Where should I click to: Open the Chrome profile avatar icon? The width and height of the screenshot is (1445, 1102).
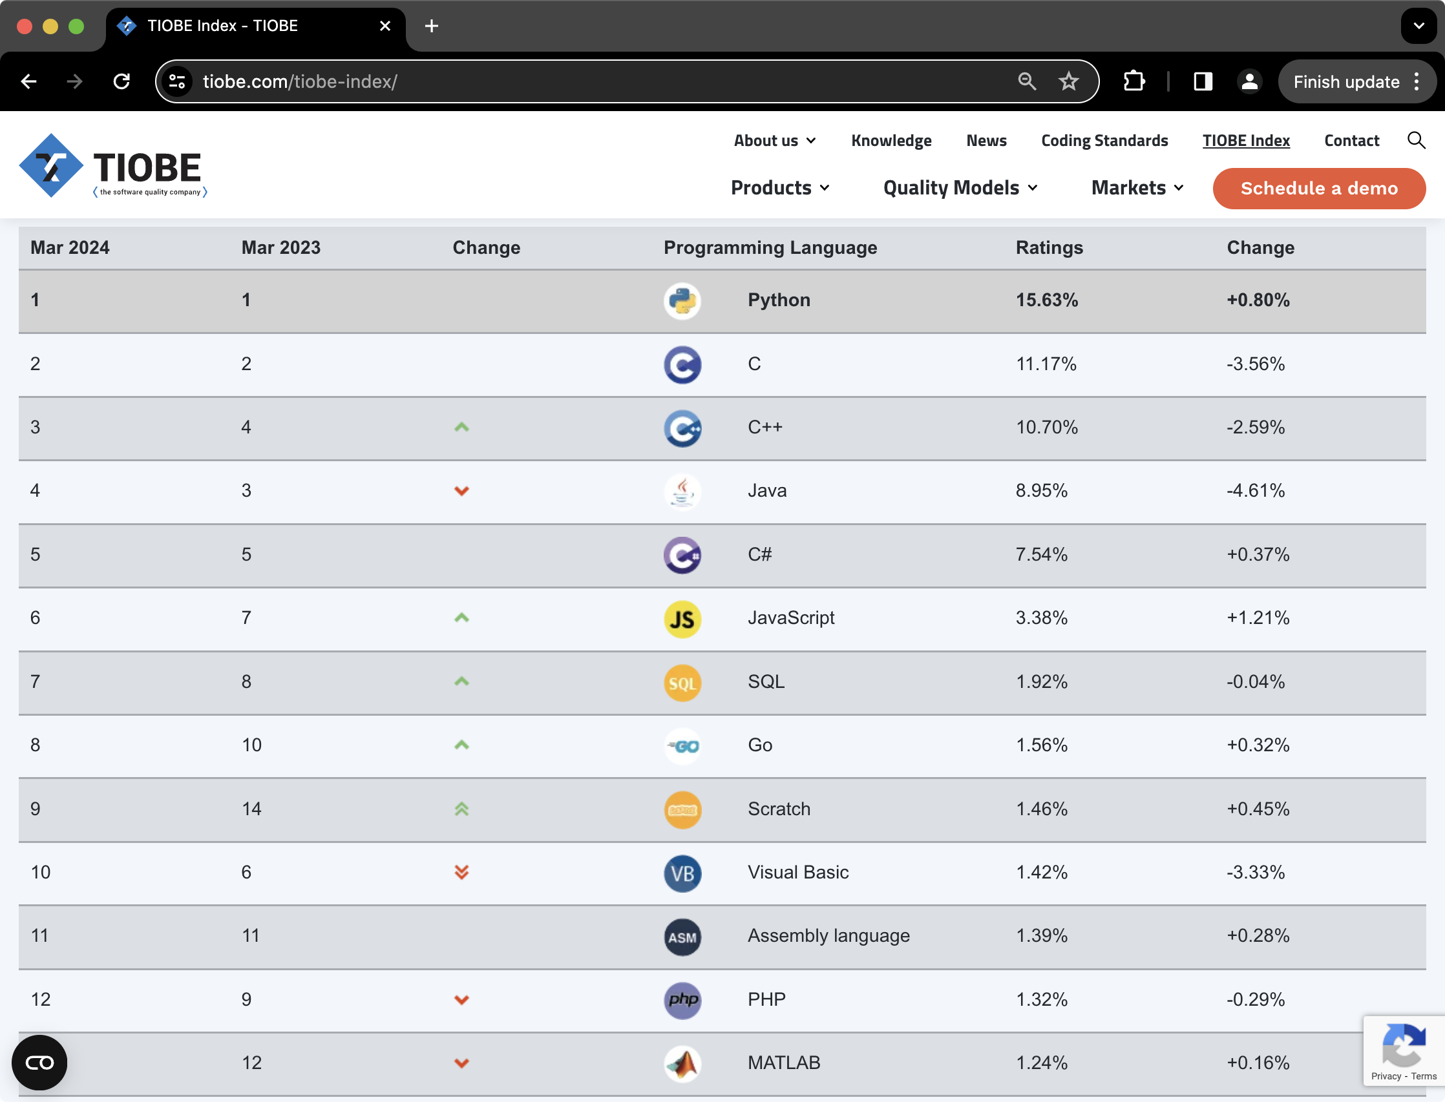[x=1249, y=81]
